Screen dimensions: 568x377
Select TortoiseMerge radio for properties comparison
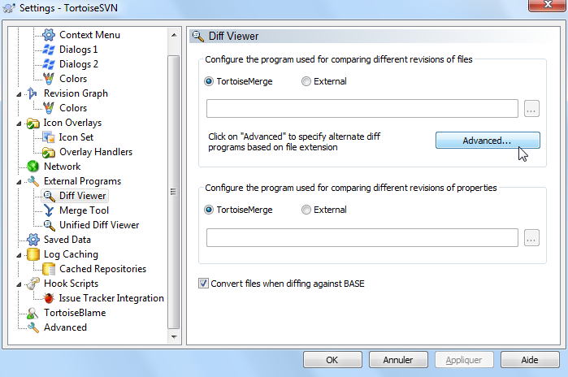pos(210,210)
